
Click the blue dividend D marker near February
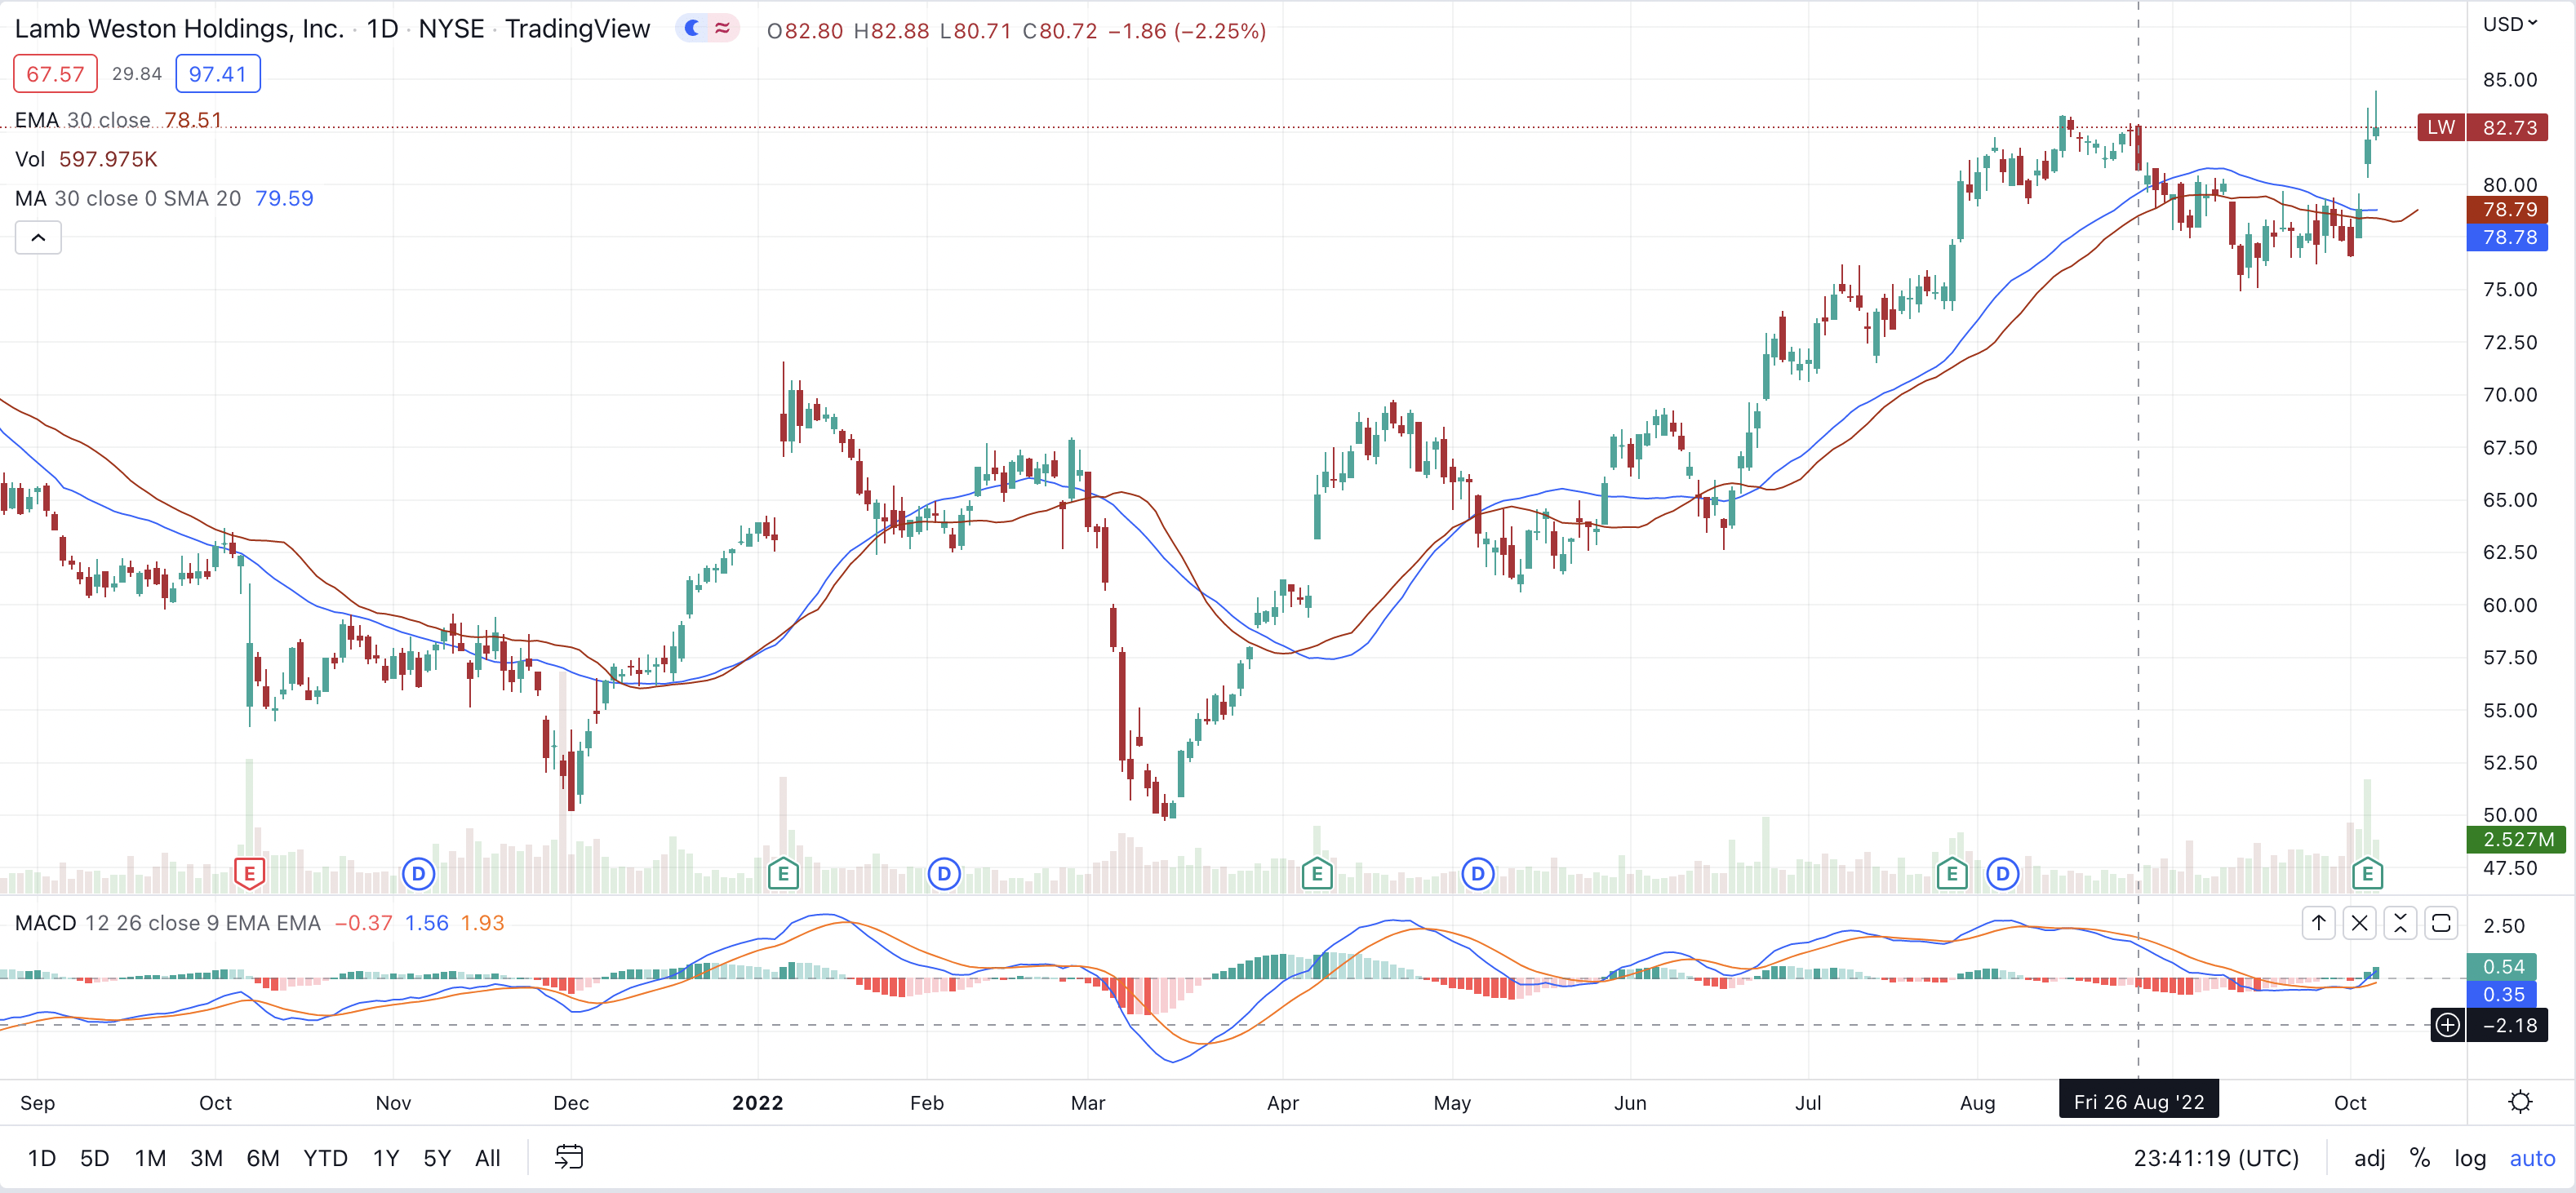943,874
